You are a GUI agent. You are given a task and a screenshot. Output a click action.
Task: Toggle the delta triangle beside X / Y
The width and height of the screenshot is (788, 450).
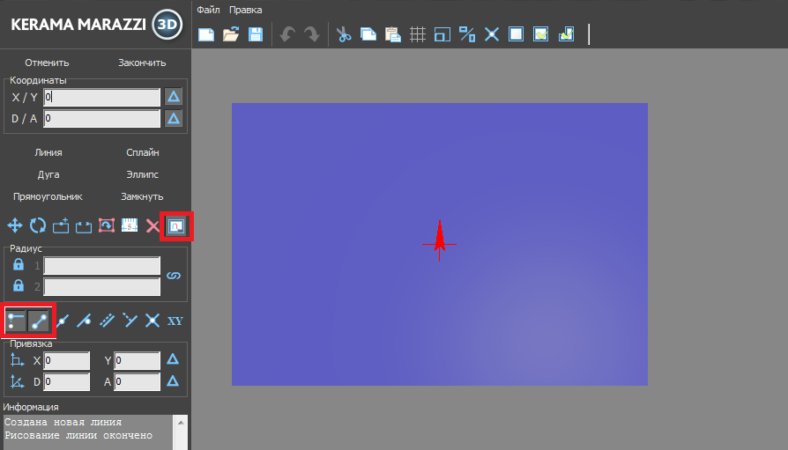point(174,97)
